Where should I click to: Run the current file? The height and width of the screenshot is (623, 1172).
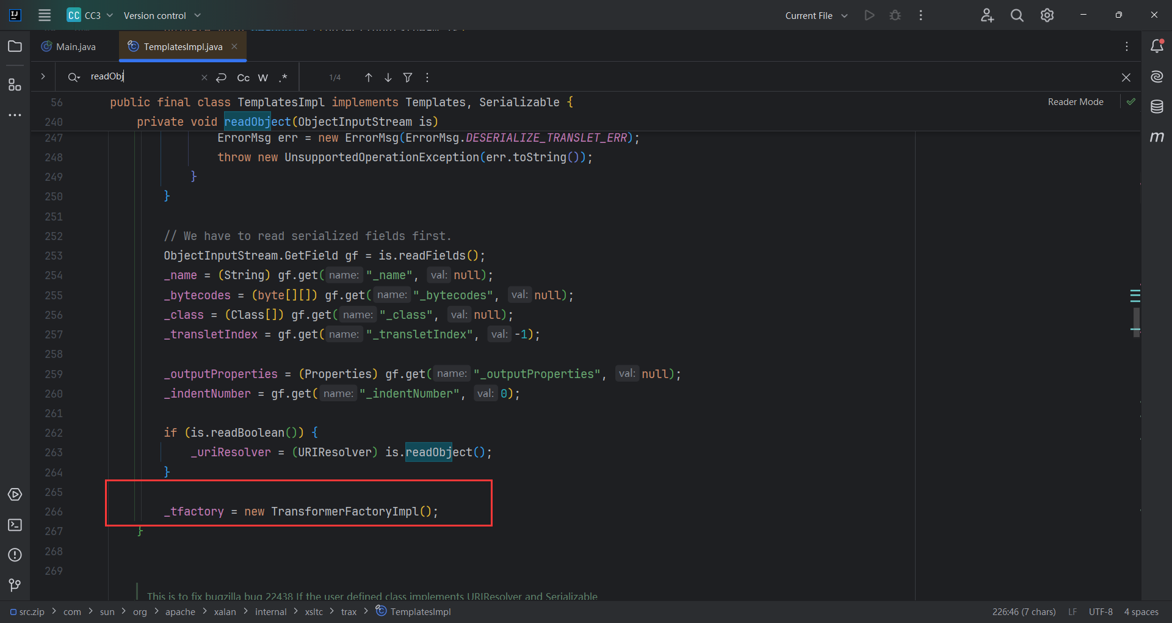click(869, 15)
